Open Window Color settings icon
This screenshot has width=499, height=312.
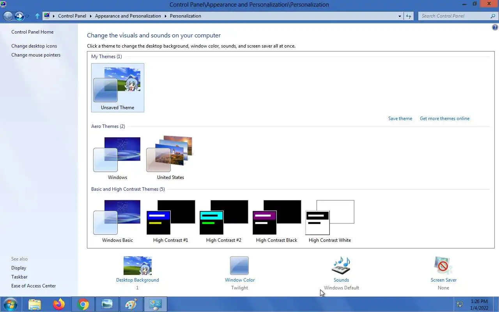pyautogui.click(x=239, y=266)
